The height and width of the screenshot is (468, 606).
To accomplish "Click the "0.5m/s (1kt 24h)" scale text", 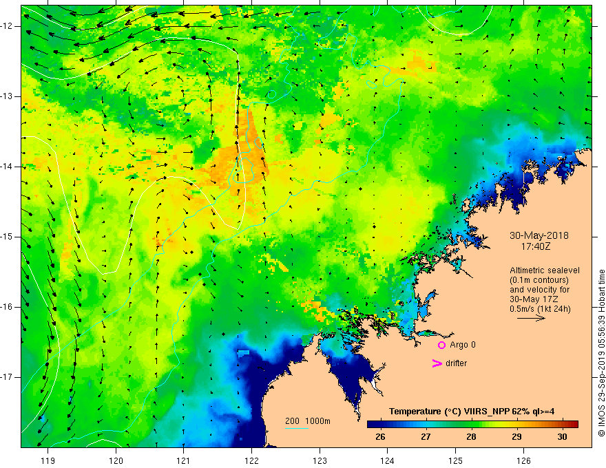I will tap(540, 309).
